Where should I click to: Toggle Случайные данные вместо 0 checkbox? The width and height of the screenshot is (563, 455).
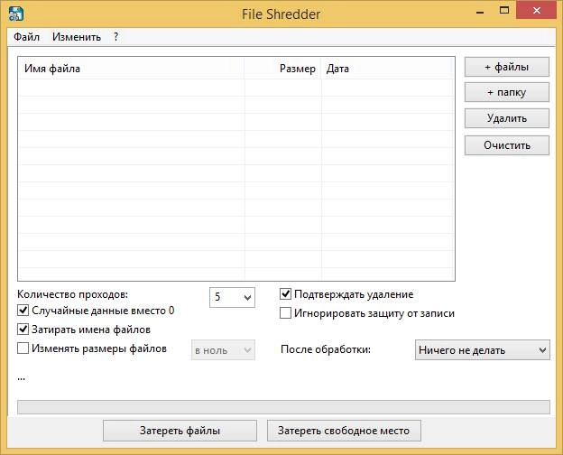(23, 311)
